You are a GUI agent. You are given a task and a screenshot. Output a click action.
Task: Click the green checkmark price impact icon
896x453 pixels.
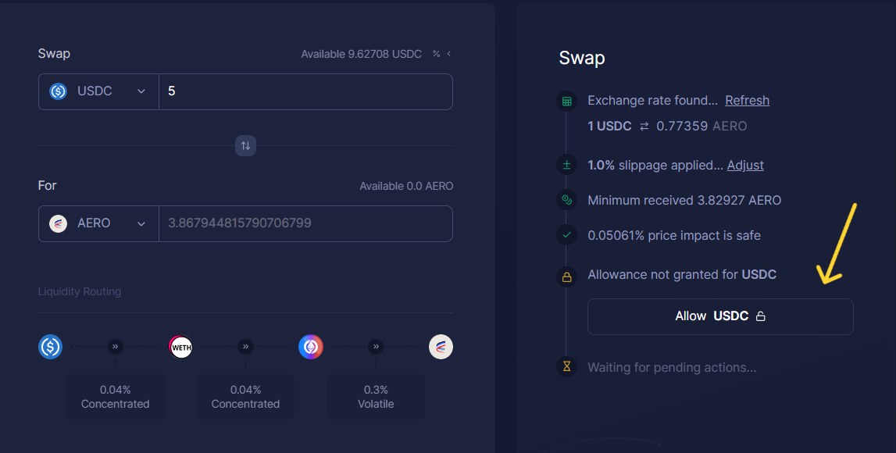coord(566,235)
